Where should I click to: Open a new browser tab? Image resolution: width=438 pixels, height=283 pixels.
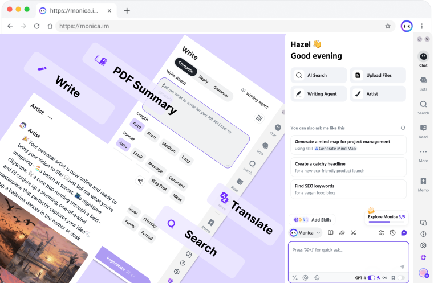click(127, 11)
